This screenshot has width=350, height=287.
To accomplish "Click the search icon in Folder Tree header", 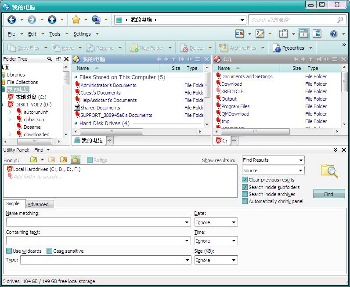I will (50, 59).
